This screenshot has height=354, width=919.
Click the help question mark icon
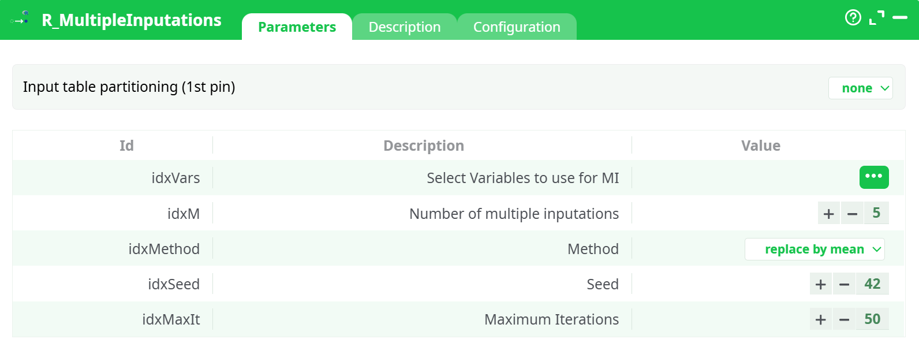point(853,18)
